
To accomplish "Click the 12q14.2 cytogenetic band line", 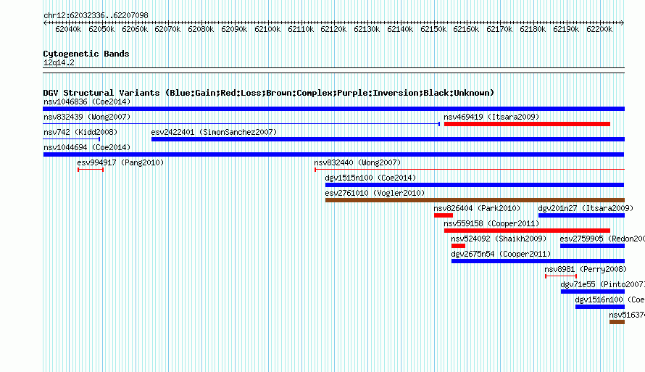I will [333, 70].
